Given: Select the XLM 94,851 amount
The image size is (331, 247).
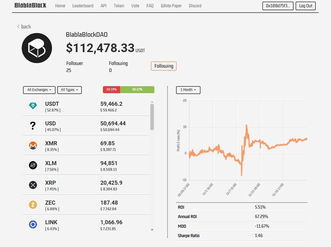Looking at the screenshot, I should click(x=109, y=163).
